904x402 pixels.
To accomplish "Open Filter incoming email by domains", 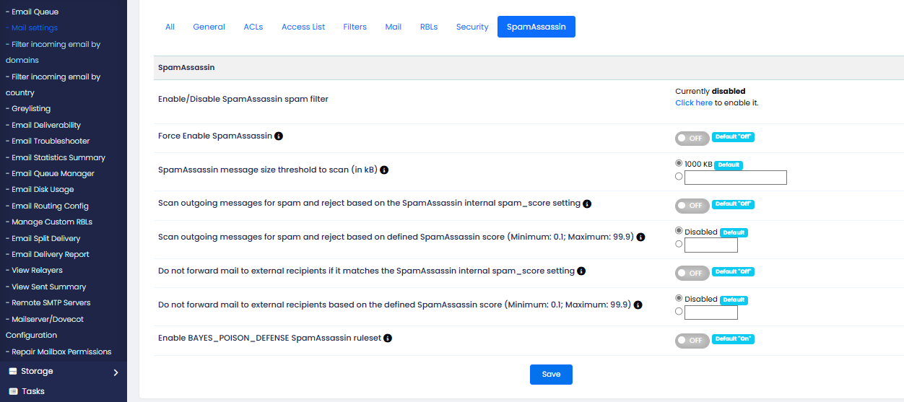I will (x=53, y=52).
